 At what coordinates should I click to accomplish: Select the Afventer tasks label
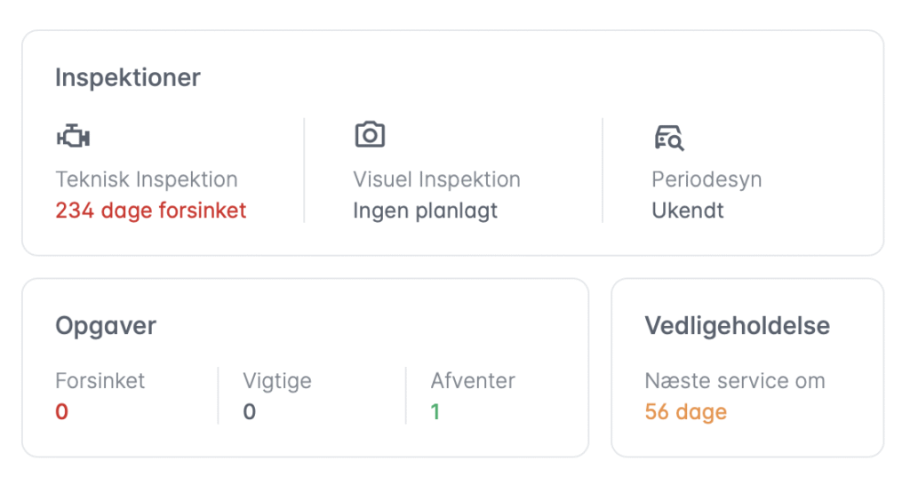473,381
